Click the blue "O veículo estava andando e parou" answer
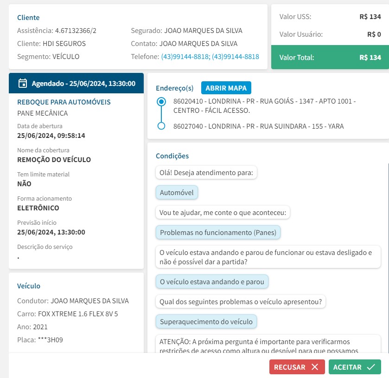The height and width of the screenshot is (378, 389). [x=212, y=281]
